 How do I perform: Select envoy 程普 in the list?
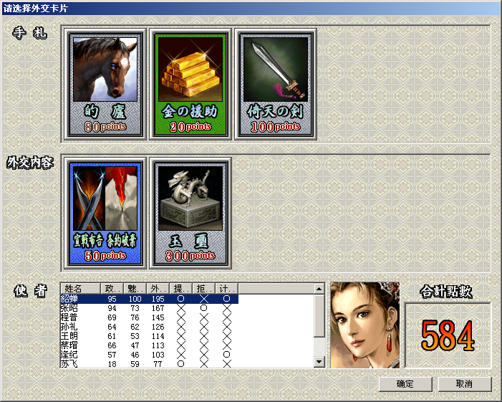pyautogui.click(x=149, y=317)
